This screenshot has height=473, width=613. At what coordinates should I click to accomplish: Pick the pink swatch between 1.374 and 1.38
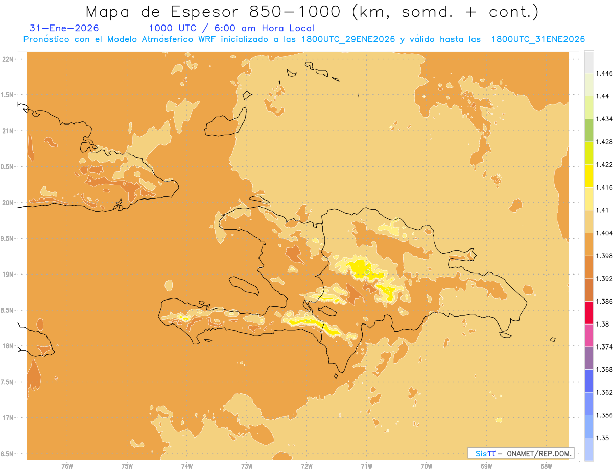(x=589, y=335)
